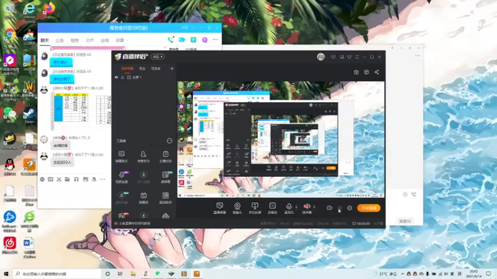Screen dimensions: 497x279
Task: Toggle the muted bell icon in the QQ chat toolbar
Action: [94, 179]
